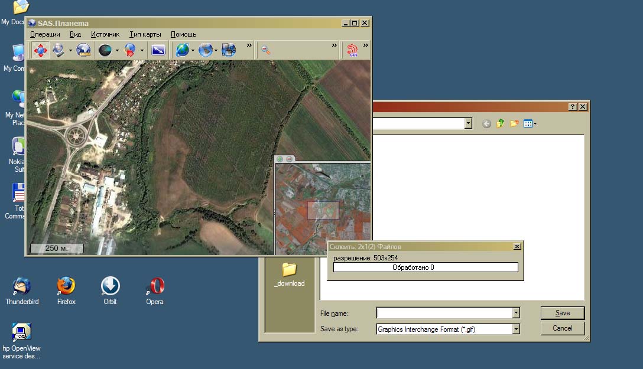643x369 pixels.
Task: Open Firefox from the desktop
Action: [66, 286]
